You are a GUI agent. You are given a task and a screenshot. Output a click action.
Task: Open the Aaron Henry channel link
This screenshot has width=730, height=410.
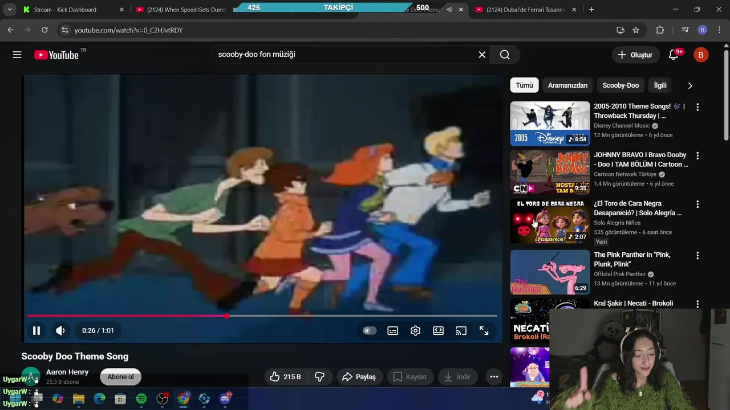point(67,372)
